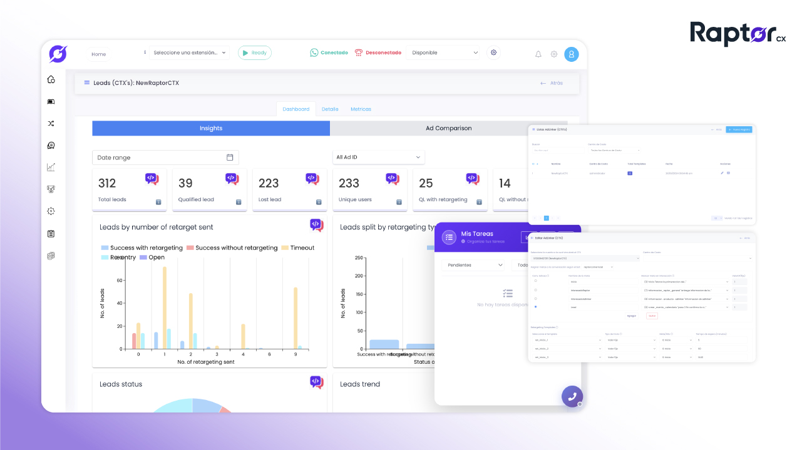Click the green Ready button
Screen dimensions: 802x450
point(254,52)
